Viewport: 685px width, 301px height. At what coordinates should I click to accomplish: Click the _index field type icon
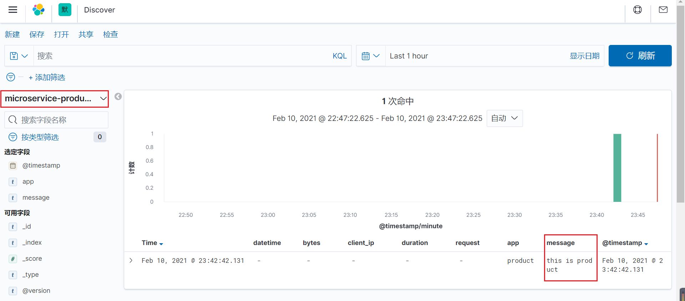point(13,243)
